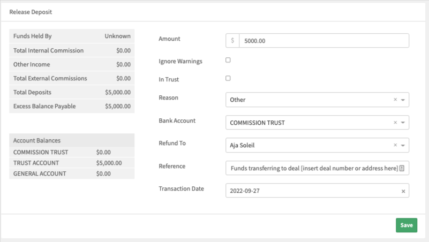The image size is (429, 242).
Task: Select the COMMISSION TRUST balance row
Action: tap(72, 152)
